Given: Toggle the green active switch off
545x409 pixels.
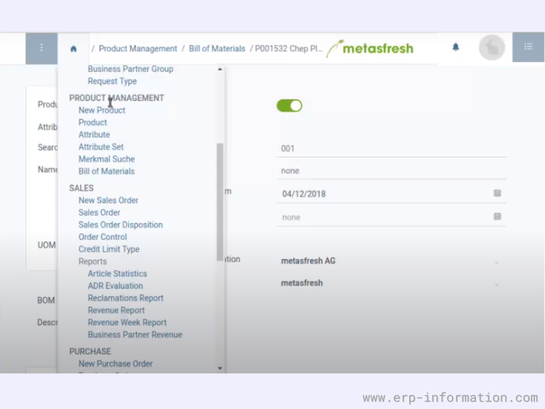Looking at the screenshot, I should tap(289, 106).
